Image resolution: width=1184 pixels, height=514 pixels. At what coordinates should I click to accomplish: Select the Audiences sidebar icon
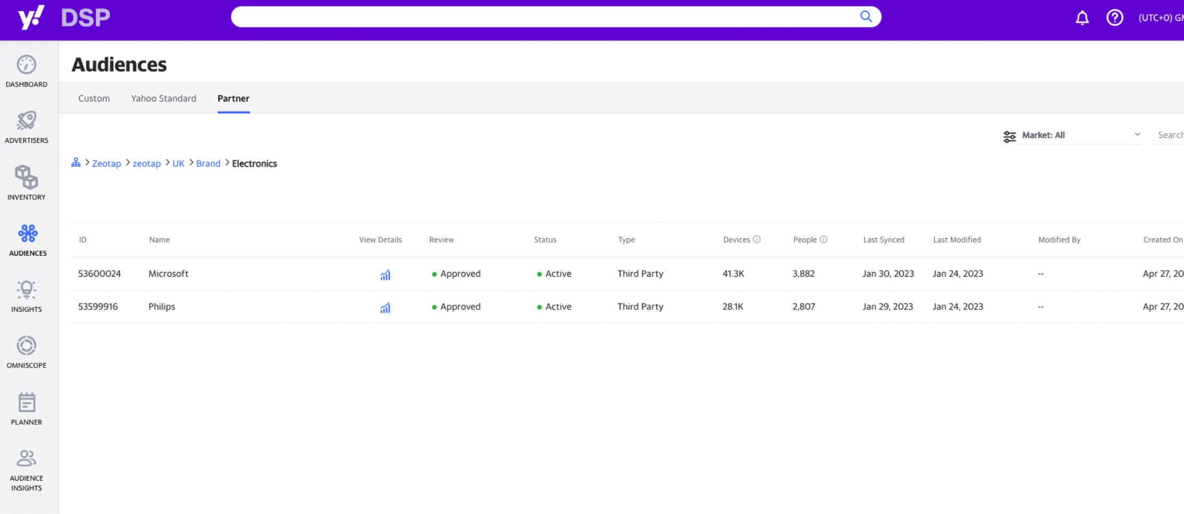[x=28, y=233]
